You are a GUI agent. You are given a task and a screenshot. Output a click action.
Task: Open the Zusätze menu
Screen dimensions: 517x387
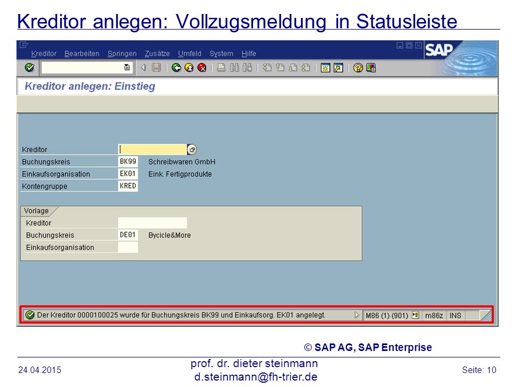click(x=157, y=53)
